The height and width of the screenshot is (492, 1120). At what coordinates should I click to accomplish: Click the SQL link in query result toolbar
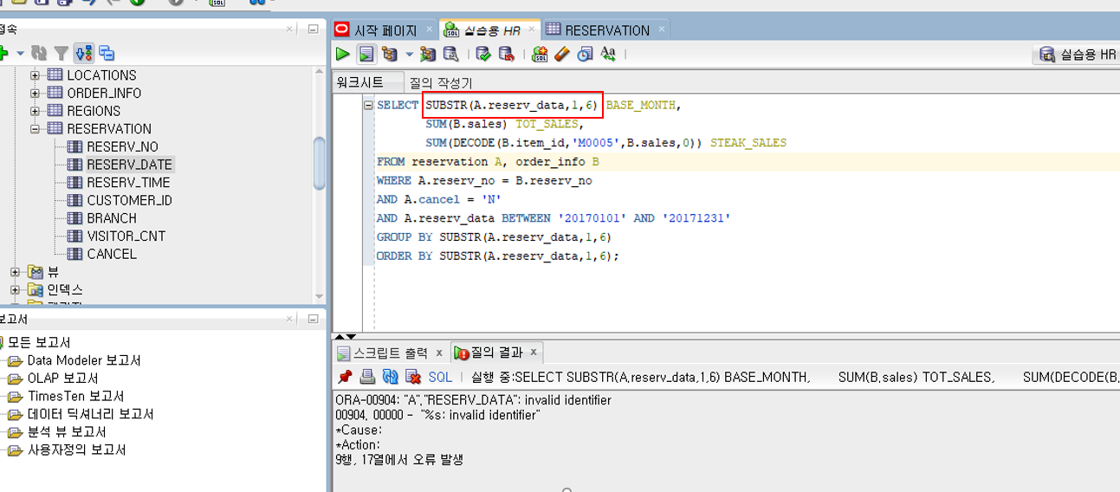point(440,378)
